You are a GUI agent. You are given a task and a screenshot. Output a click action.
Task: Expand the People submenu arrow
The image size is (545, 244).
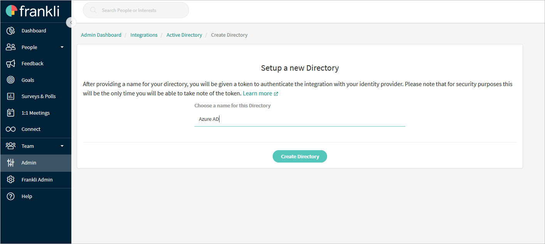click(x=62, y=47)
